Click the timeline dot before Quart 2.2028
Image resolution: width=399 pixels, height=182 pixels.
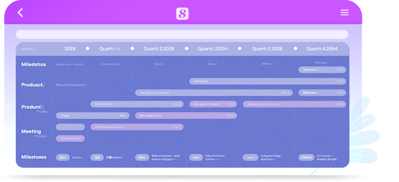(132, 48)
